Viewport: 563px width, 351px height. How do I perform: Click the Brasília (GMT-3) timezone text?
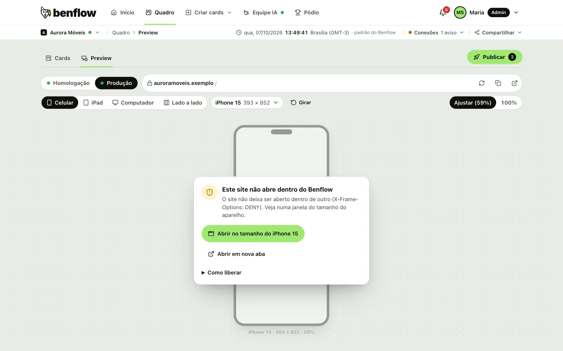tap(329, 33)
